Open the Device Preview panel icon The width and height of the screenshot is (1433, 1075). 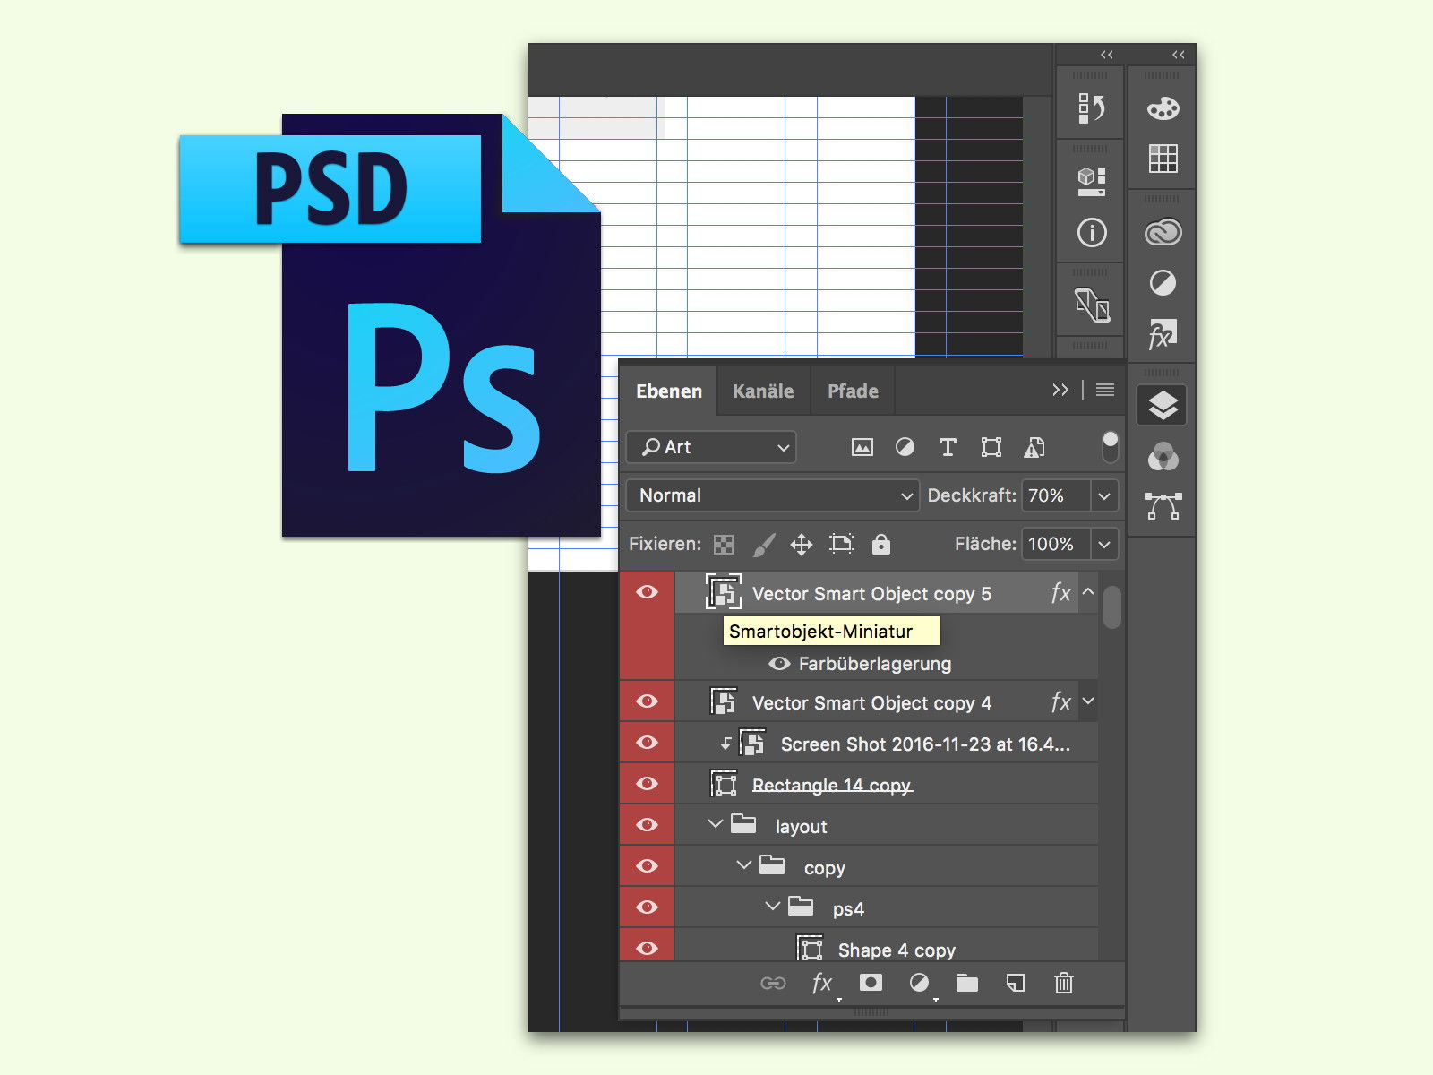tap(1091, 305)
